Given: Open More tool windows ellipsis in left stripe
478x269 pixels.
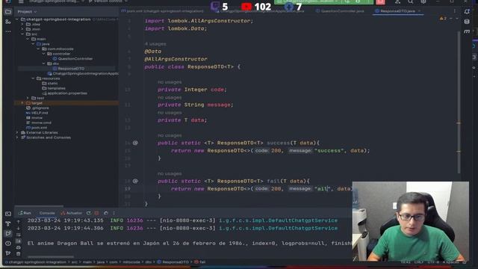Looking at the screenshot, I should [x=8, y=31].
